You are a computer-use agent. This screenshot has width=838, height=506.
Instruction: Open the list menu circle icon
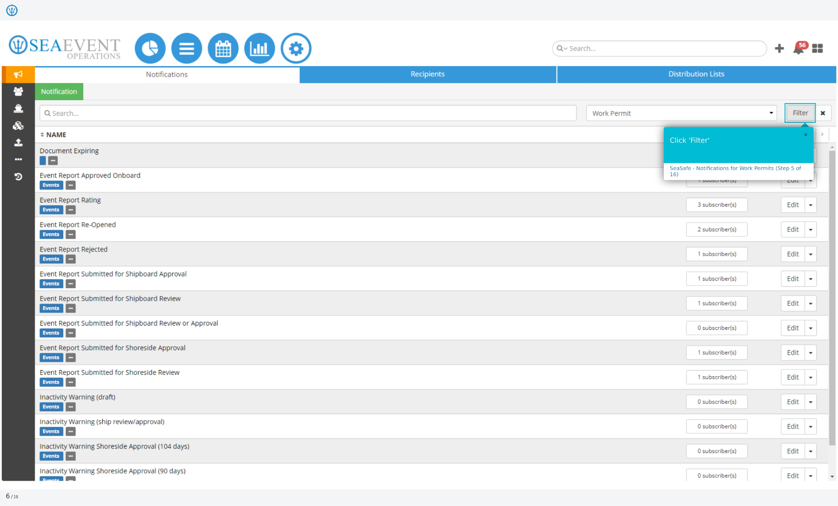(x=186, y=48)
